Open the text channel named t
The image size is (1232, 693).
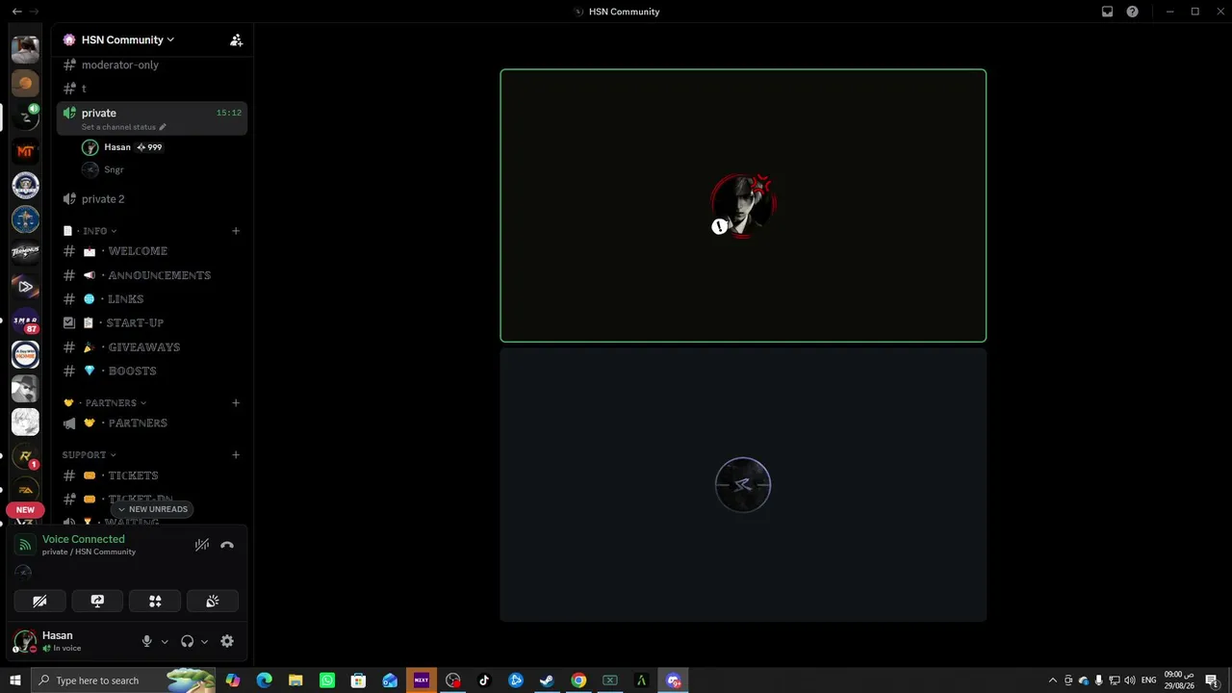point(152,89)
